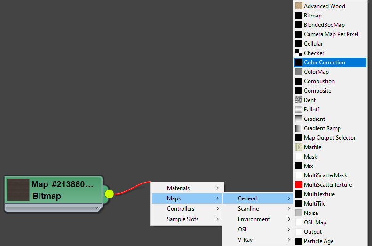This screenshot has width=372, height=246.
Task: Select the MultiTexture map
Action: (x=330, y=194)
